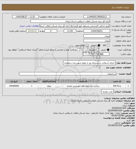This screenshot has height=149, width=136.
Task: Click postal code 4516715346
Action: pyautogui.click(x=118, y=115)
